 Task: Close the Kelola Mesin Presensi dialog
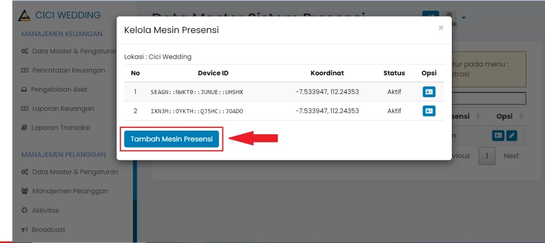(441, 28)
